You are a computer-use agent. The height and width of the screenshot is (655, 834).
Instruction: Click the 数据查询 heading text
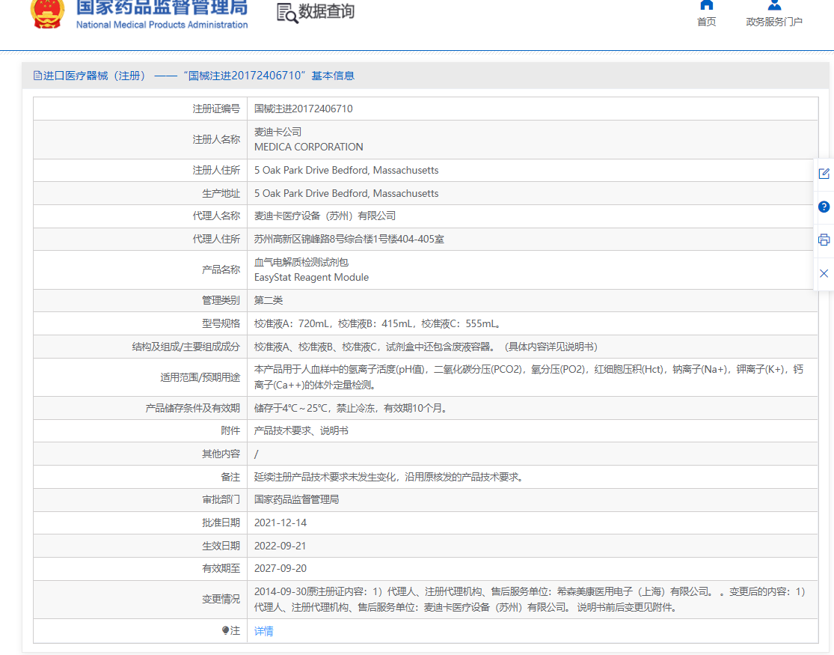326,11
